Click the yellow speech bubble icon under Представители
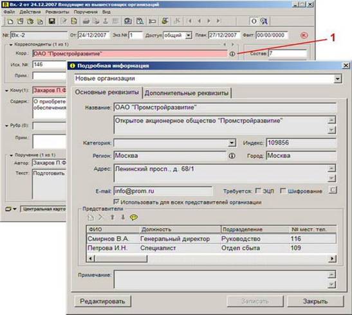Viewport: 352px width, 315px height. 134,217
